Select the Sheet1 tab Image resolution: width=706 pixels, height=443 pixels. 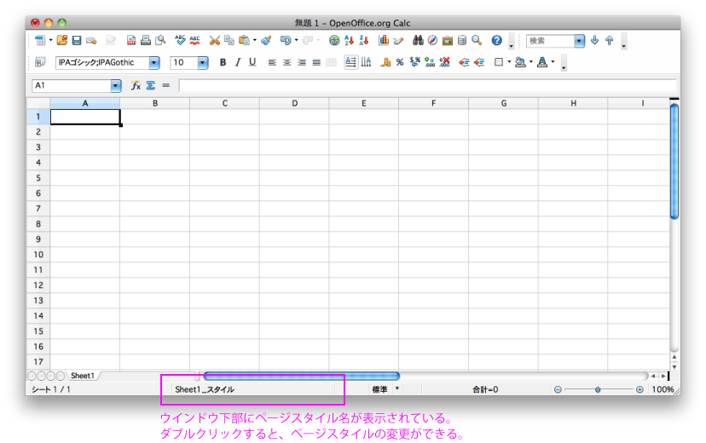tap(83, 376)
